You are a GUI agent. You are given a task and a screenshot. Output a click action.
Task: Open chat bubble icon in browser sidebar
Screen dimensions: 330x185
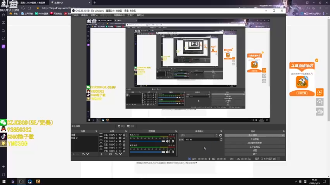[x=3, y=39]
